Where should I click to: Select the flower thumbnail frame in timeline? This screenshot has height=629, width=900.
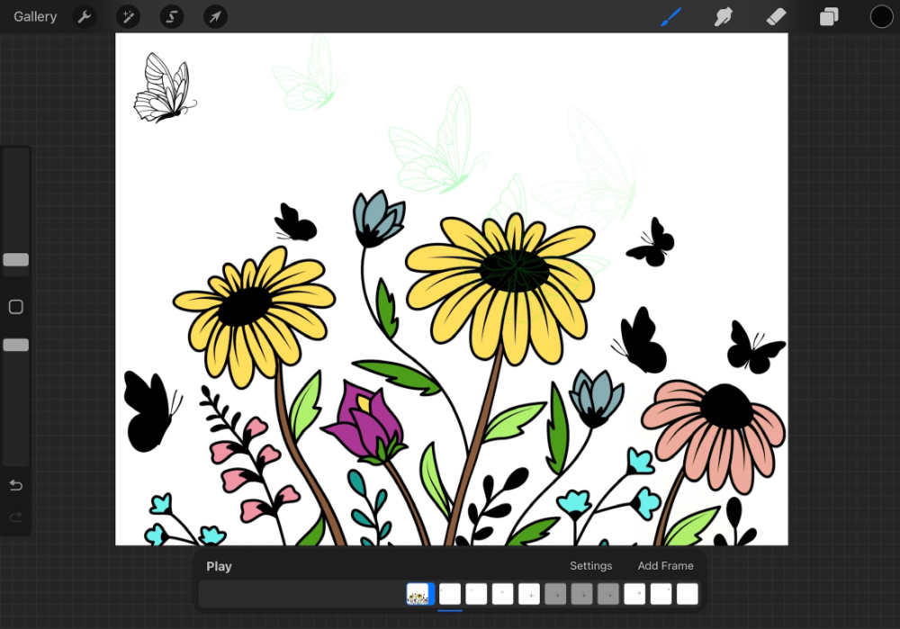[419, 594]
